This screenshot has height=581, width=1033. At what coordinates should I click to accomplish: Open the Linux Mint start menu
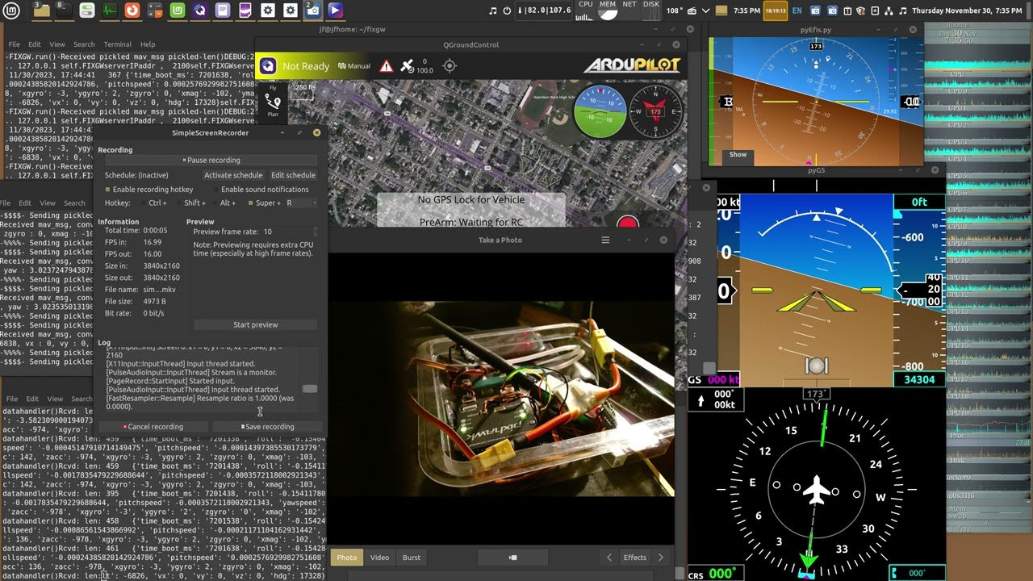pyautogui.click(x=10, y=10)
